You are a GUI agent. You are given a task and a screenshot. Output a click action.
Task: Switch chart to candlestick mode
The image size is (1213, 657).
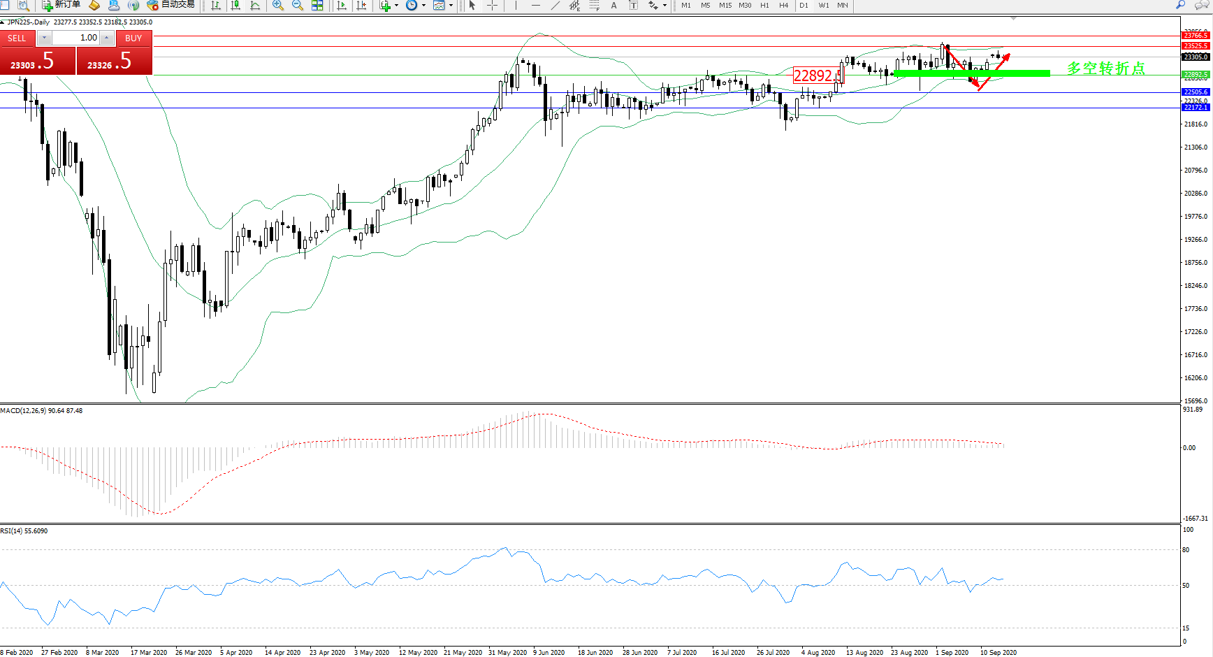(235, 5)
